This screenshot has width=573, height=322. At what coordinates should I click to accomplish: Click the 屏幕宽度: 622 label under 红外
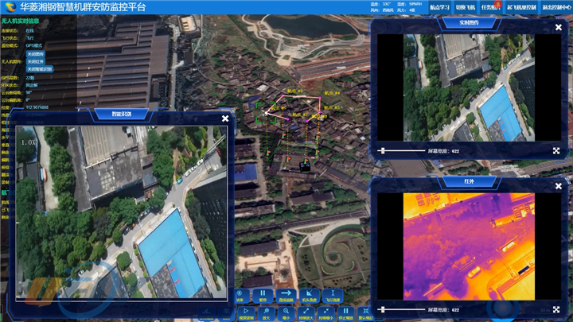point(443,310)
